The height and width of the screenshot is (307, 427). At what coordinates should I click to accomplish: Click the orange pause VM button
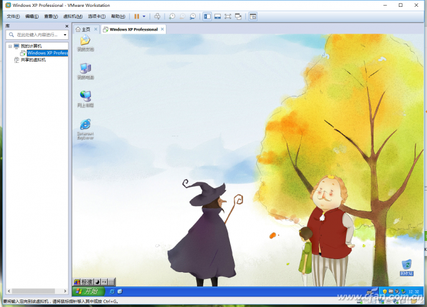click(137, 16)
